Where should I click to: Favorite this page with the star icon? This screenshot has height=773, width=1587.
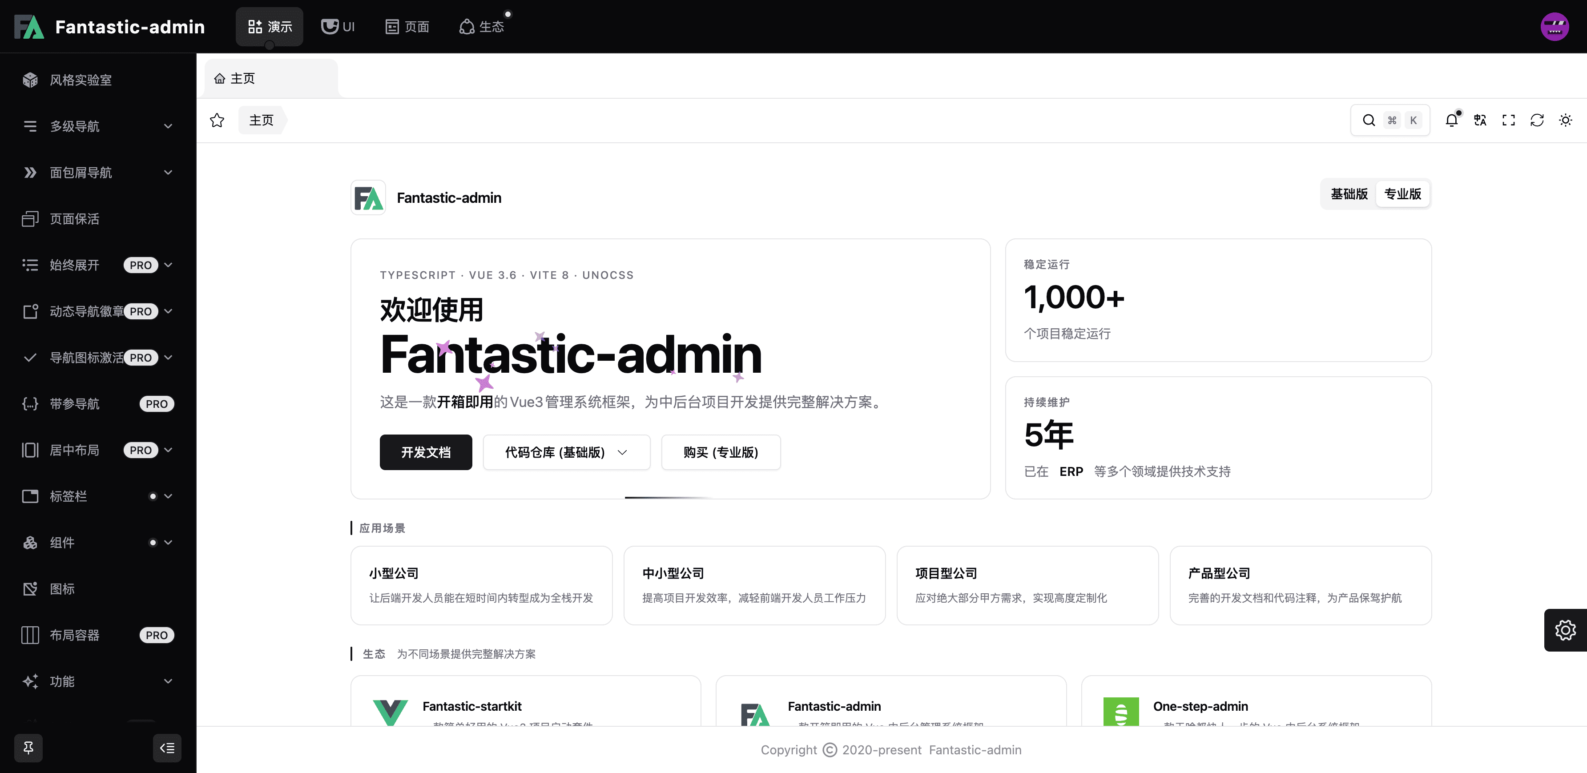(x=217, y=120)
